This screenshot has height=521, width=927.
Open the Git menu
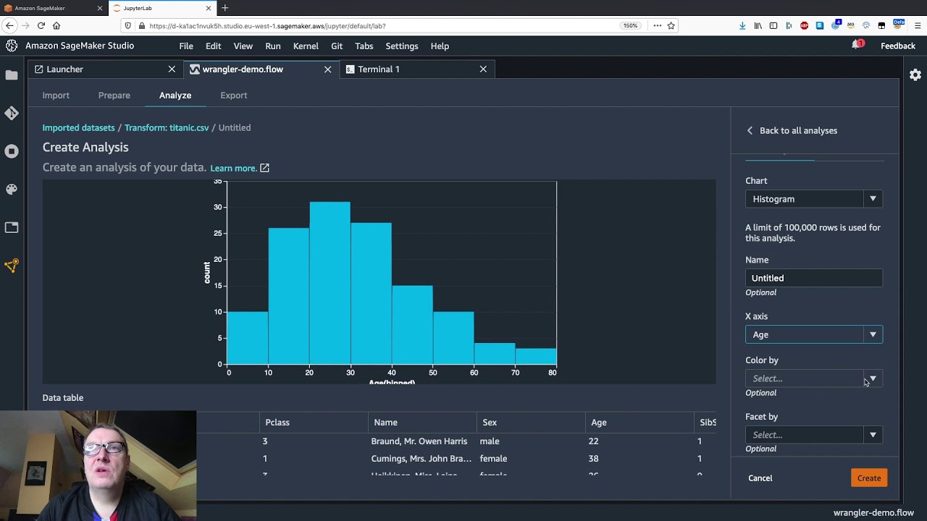coord(337,46)
